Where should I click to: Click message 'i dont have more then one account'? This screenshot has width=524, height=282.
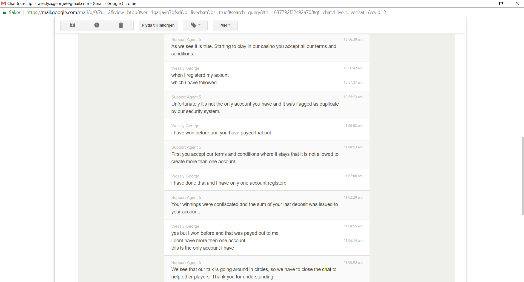tap(208, 241)
